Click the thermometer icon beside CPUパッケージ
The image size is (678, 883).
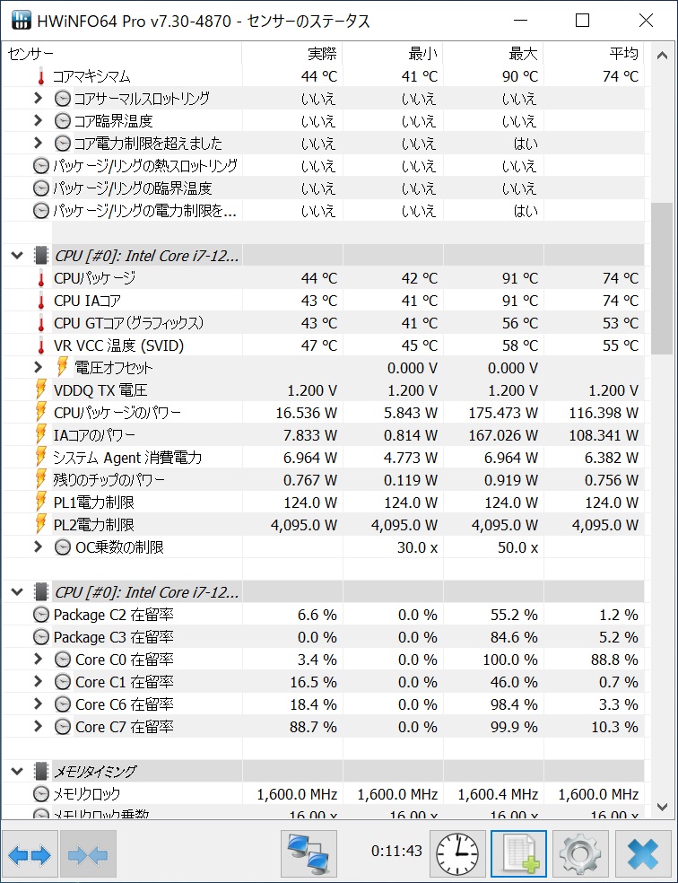[x=41, y=278]
